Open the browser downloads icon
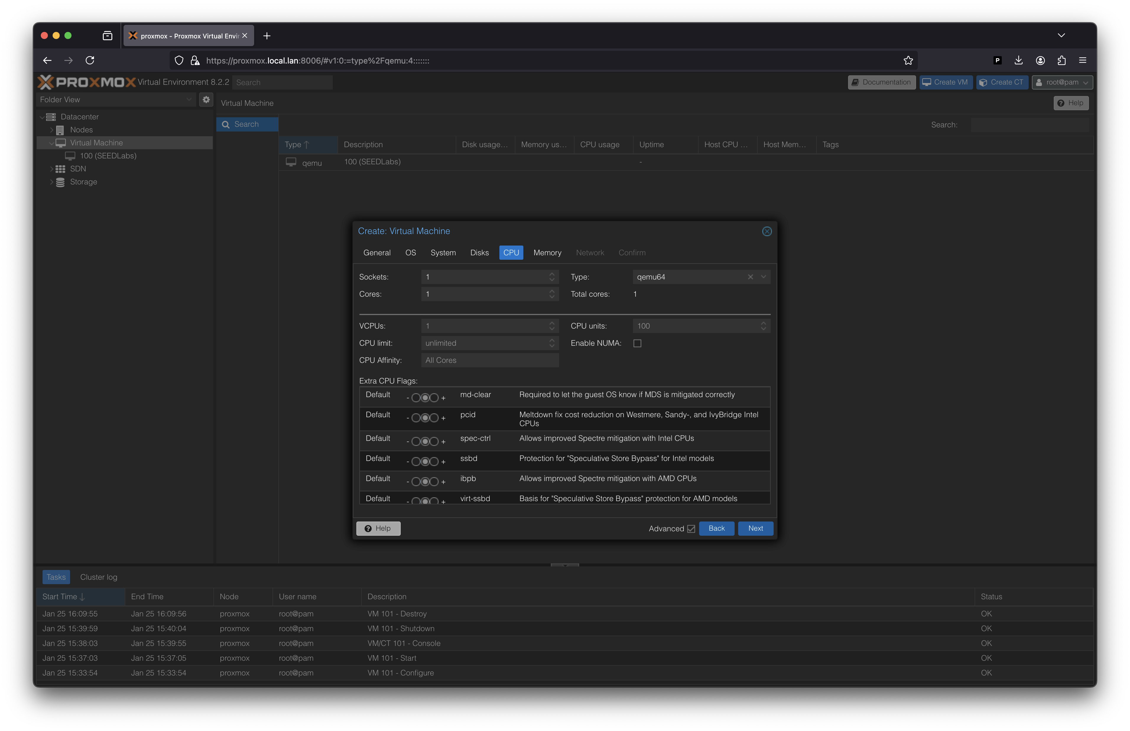The image size is (1130, 731). [1019, 60]
